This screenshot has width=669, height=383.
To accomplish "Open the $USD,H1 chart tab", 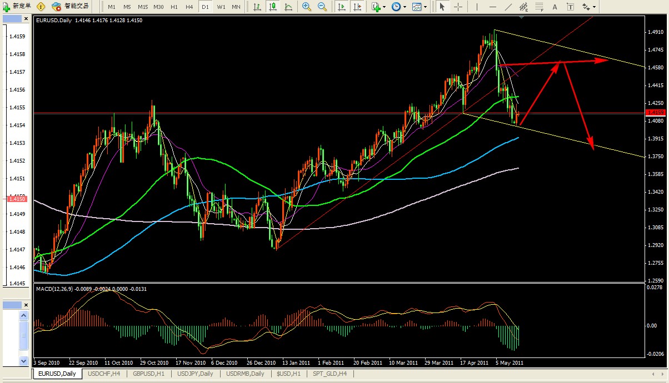I will coord(288,374).
